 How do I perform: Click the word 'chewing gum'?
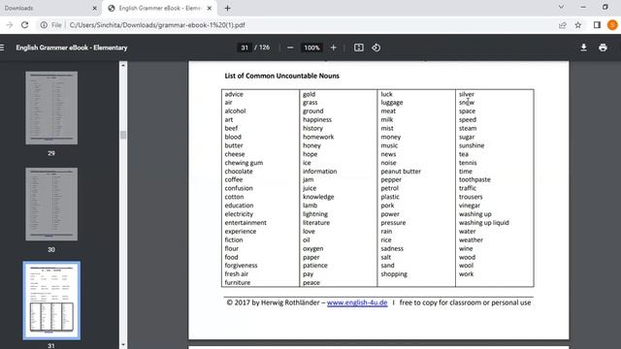[x=244, y=163]
